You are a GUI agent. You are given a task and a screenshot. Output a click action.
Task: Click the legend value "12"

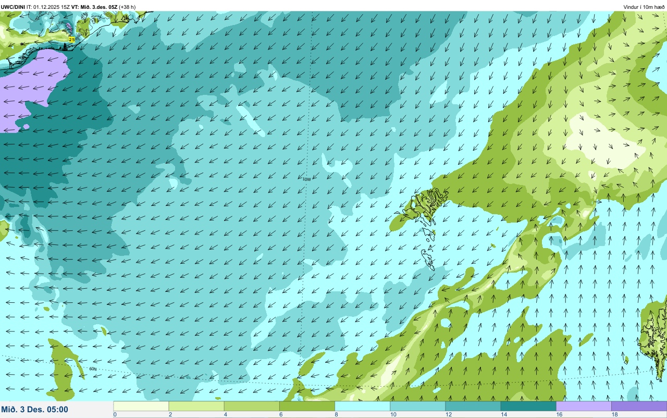coord(448,414)
